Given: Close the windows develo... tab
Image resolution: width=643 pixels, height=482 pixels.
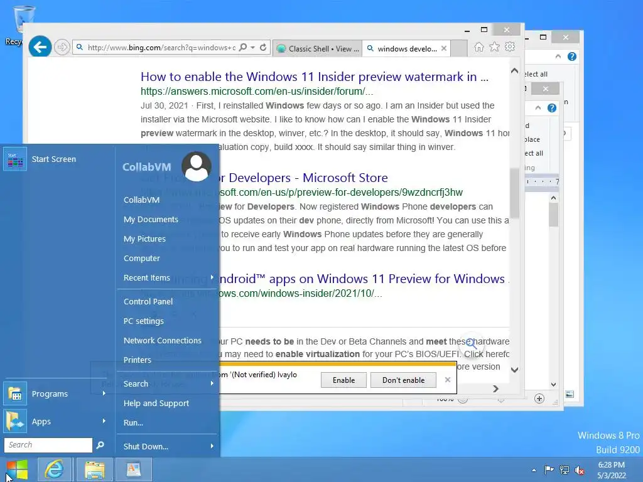Looking at the screenshot, I should (444, 48).
